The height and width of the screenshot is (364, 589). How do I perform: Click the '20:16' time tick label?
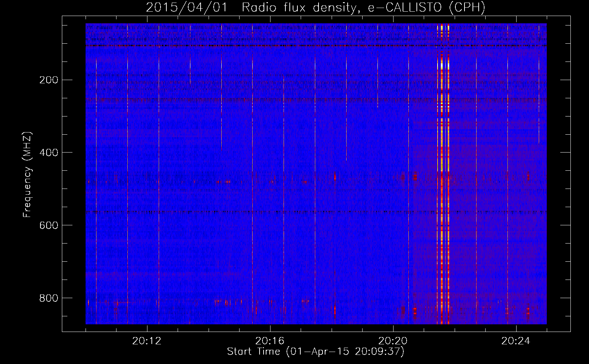270,341
